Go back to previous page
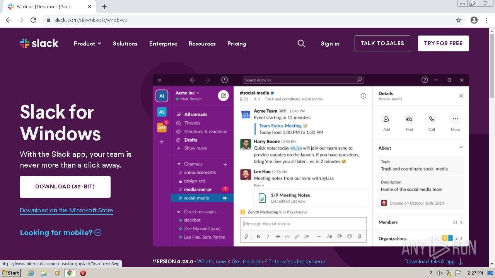Viewport: 495px width, 278px height. coord(9,20)
